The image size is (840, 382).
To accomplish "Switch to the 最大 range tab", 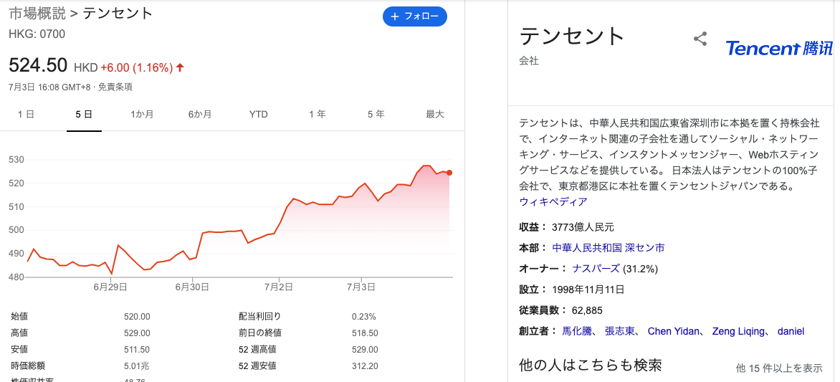I will pyautogui.click(x=434, y=114).
